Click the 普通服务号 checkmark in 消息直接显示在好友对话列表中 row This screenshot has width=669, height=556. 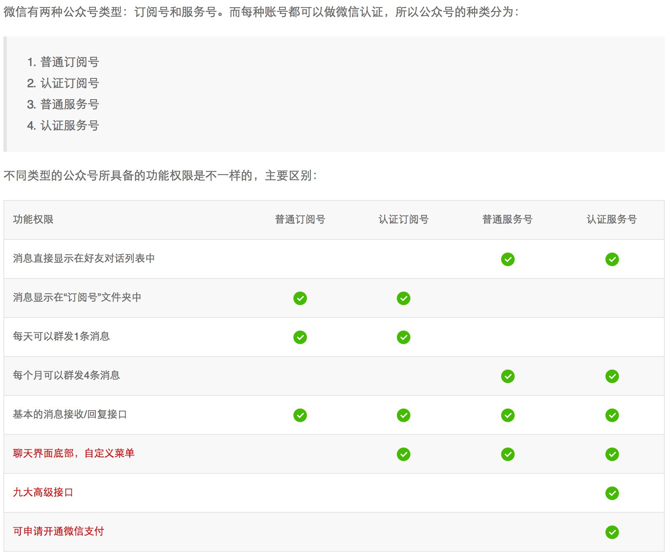(507, 259)
